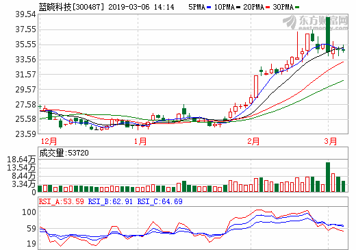This screenshot has height=250, width=356.
Task: Click the 2月 date axis label
Action: 253,141
